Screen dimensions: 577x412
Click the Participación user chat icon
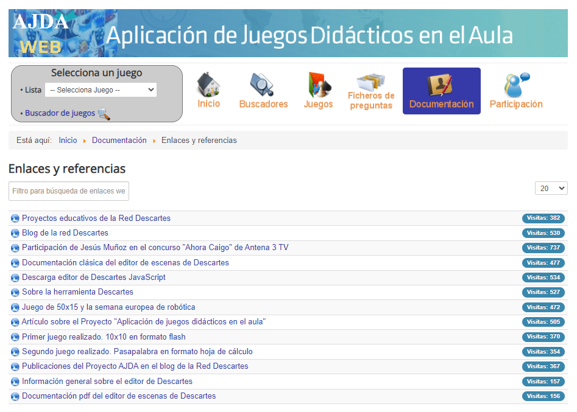515,85
